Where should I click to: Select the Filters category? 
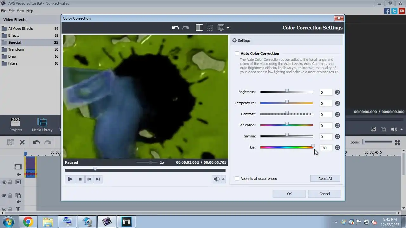[30, 63]
